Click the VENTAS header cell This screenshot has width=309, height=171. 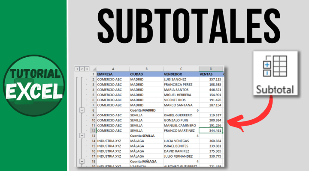point(211,74)
